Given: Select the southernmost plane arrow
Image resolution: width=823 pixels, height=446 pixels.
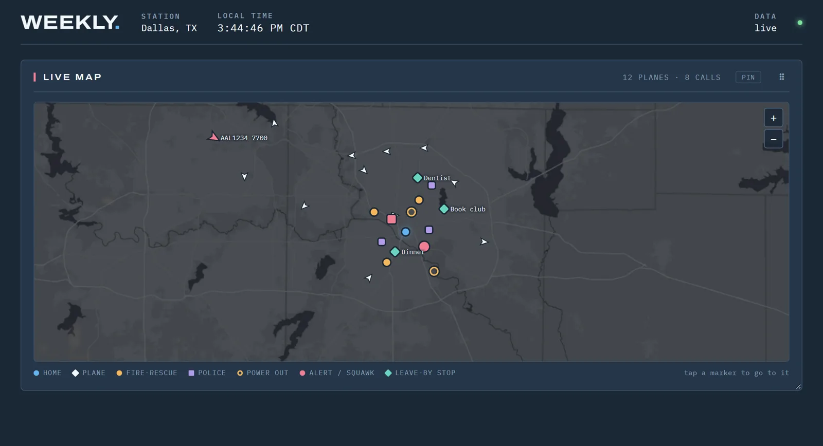Looking at the screenshot, I should coord(369,277).
